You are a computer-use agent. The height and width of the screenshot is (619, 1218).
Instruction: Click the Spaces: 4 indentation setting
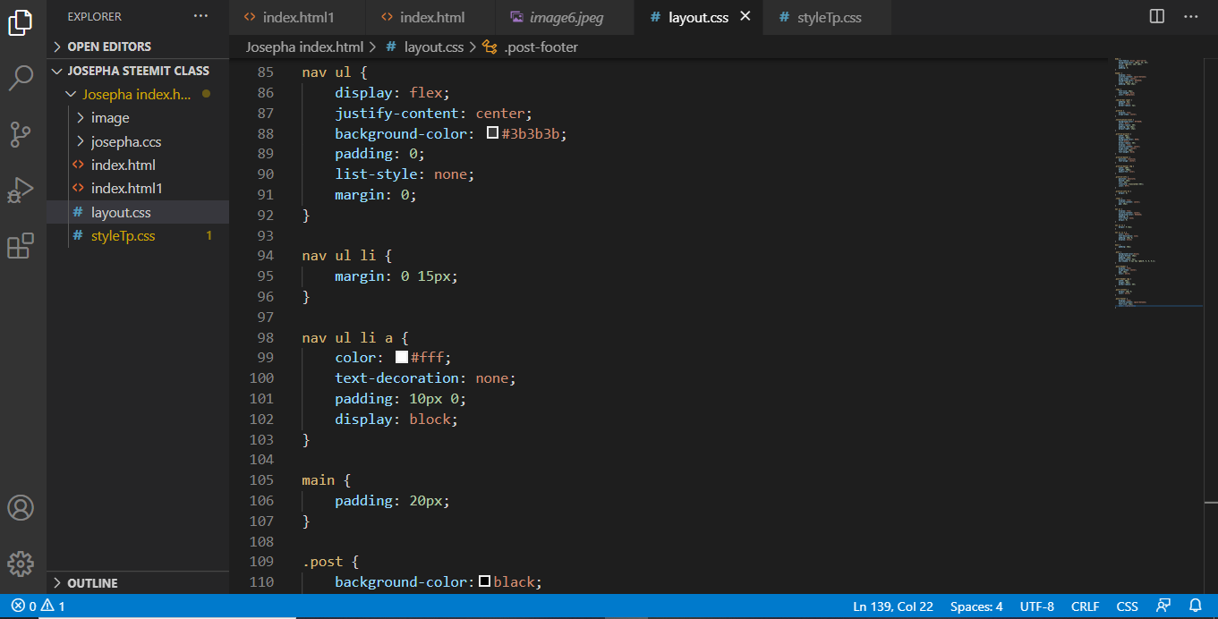[x=976, y=606]
